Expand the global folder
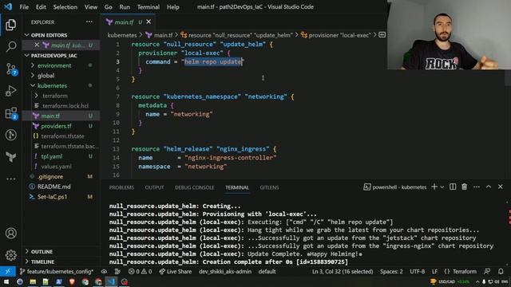The image size is (511, 287). point(46,76)
